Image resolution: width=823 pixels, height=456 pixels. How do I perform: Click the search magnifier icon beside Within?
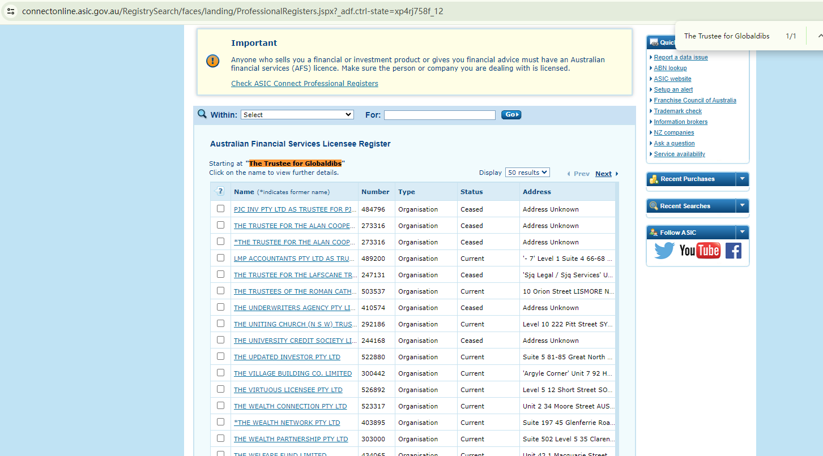click(x=202, y=114)
